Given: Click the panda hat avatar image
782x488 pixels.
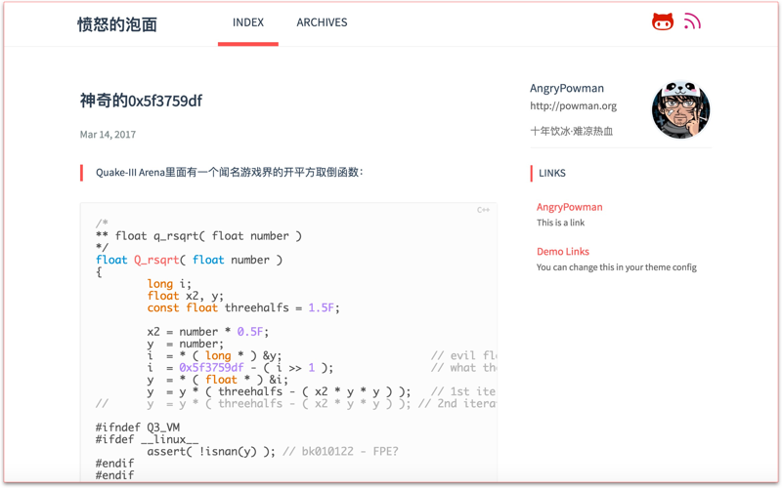Looking at the screenshot, I should pyautogui.click(x=680, y=109).
